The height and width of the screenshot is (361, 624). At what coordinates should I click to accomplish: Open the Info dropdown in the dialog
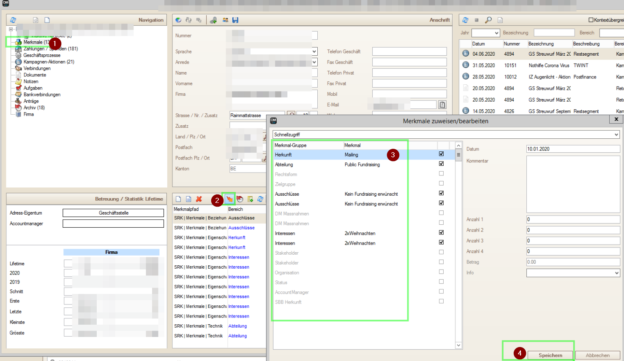pos(616,273)
